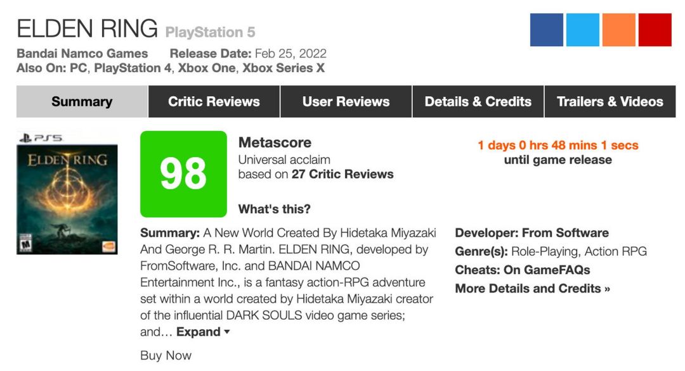685x371 pixels.
Task: Switch to the Summary tab
Action: click(82, 101)
